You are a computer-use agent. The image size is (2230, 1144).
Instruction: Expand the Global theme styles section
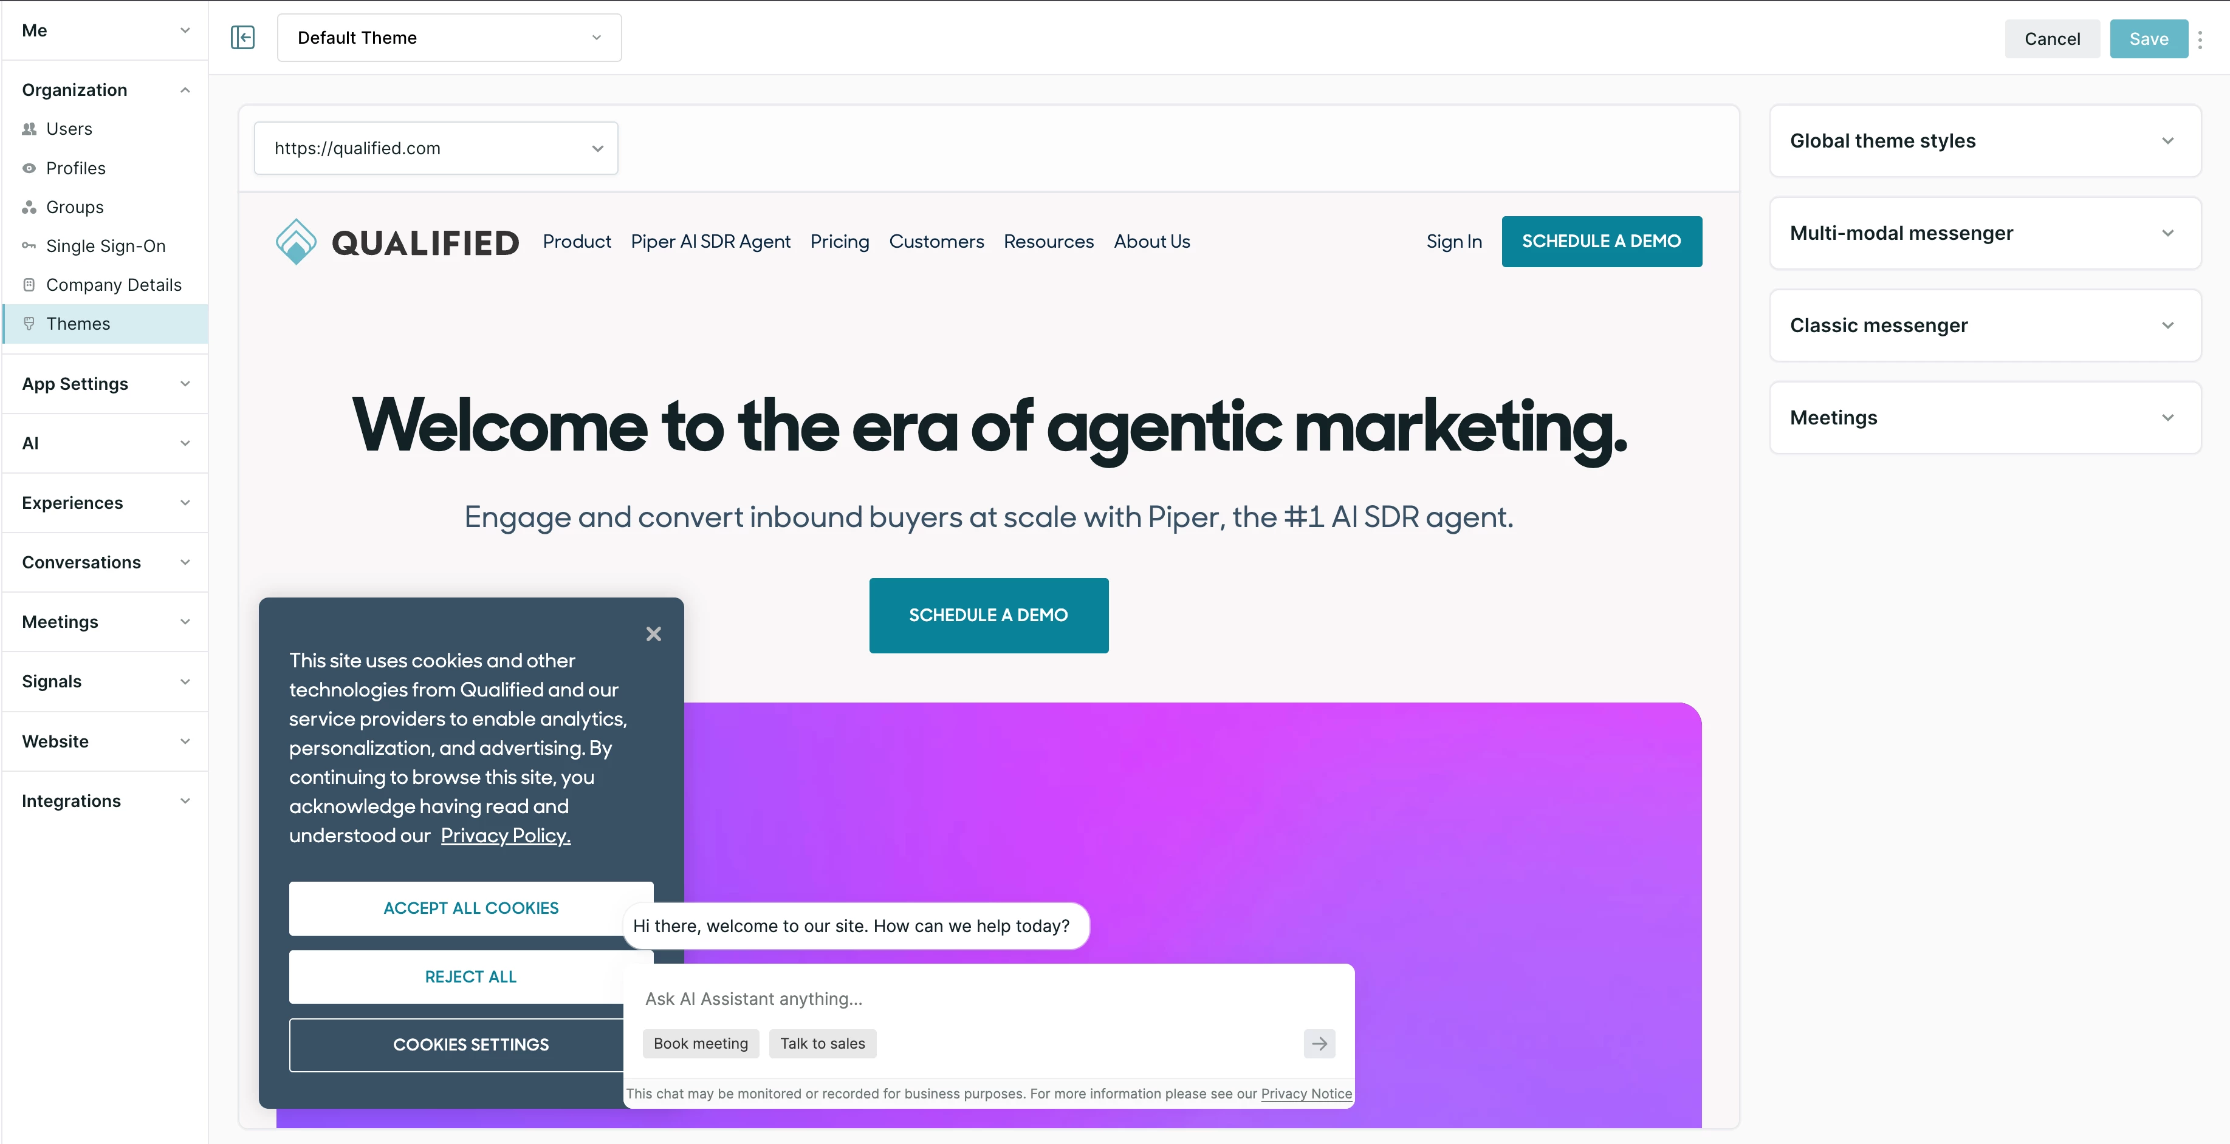[1984, 141]
